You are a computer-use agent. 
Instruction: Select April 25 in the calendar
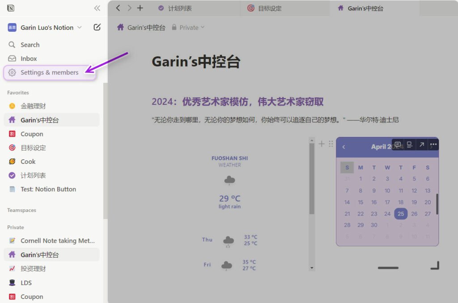tap(401, 214)
